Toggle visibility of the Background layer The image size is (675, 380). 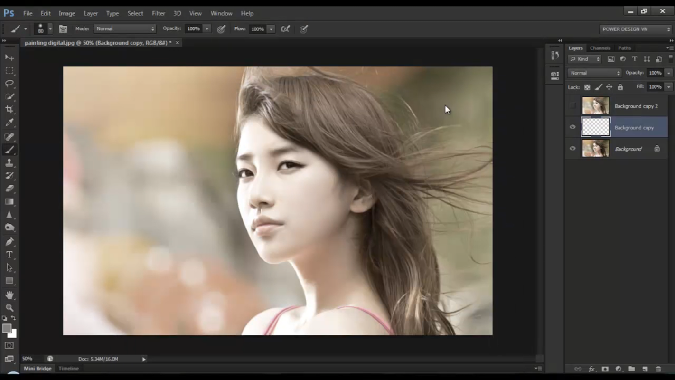pyautogui.click(x=572, y=149)
